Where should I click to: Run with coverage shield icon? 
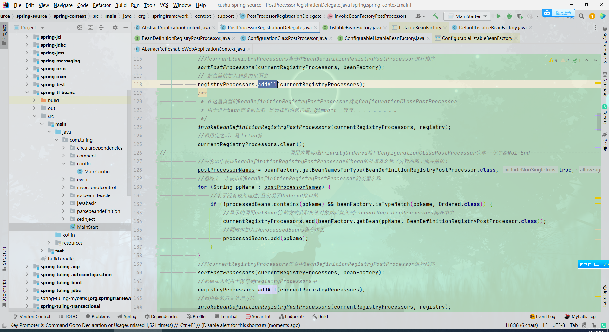coord(520,16)
